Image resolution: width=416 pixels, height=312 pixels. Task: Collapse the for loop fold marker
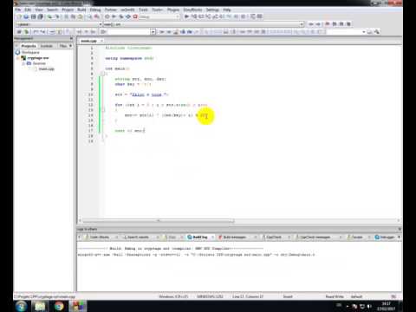103,110
